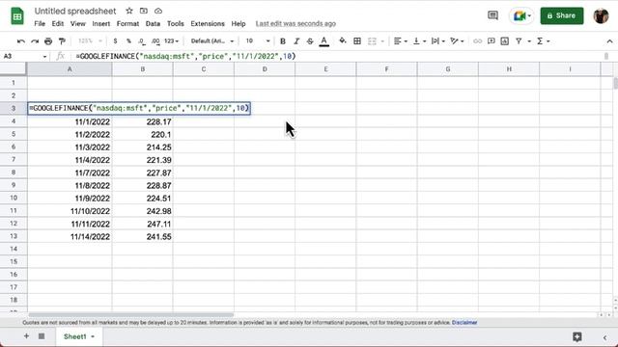The width and height of the screenshot is (618, 347).
Task: Click the insert link icon
Action: pos(477,40)
